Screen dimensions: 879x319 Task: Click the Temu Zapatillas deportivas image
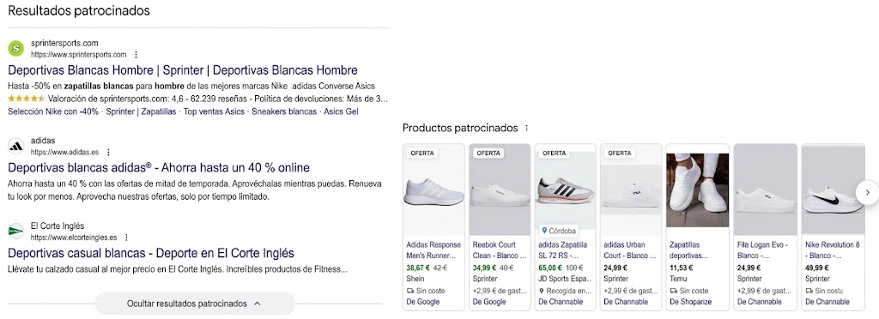pyautogui.click(x=697, y=190)
